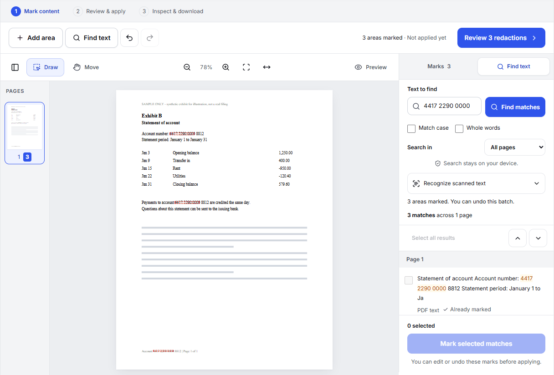Toggle the pages sidebar panel
Viewport: 554px width, 375px height.
tap(15, 67)
